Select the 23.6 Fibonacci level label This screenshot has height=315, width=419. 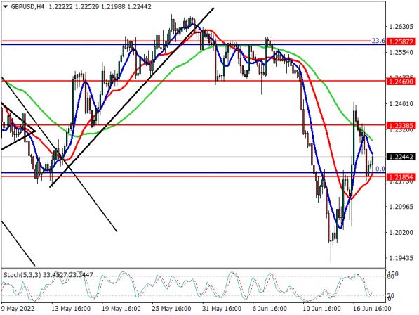(378, 41)
